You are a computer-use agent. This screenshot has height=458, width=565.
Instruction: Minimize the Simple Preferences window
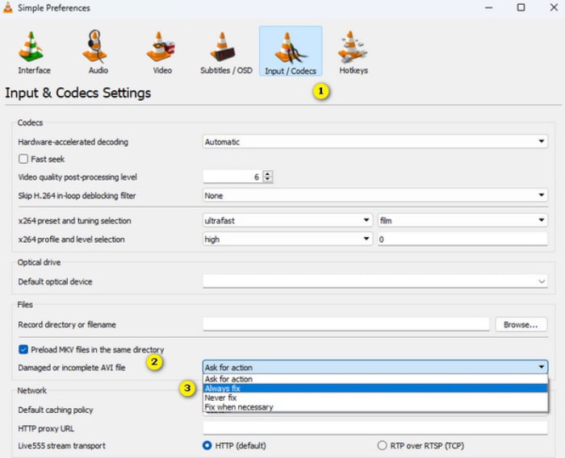pos(488,7)
